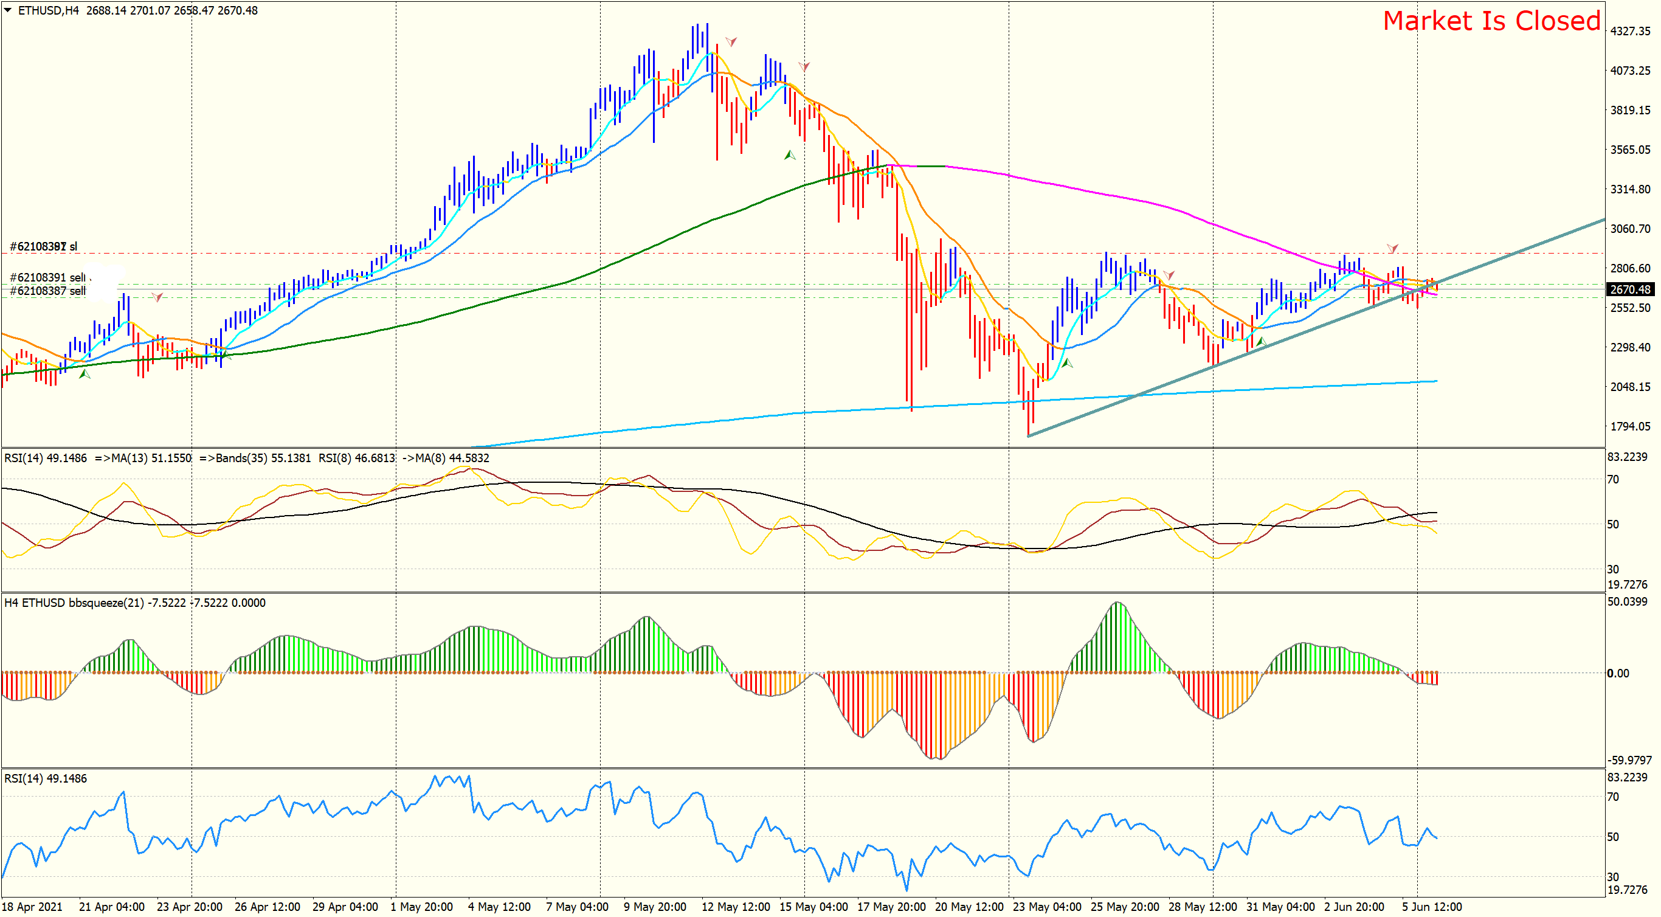Select the bbsqueeze(21) indicator label
Viewport: 1661px width, 917px height.
click(x=106, y=603)
